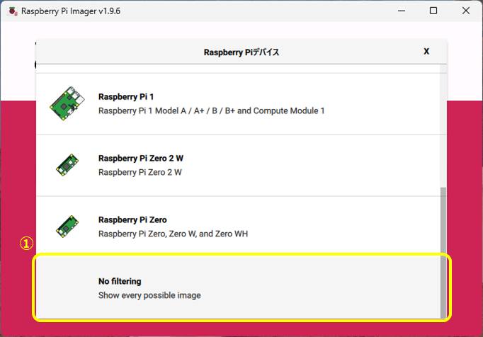Click the device list scrollbar thumb

[x=443, y=251]
